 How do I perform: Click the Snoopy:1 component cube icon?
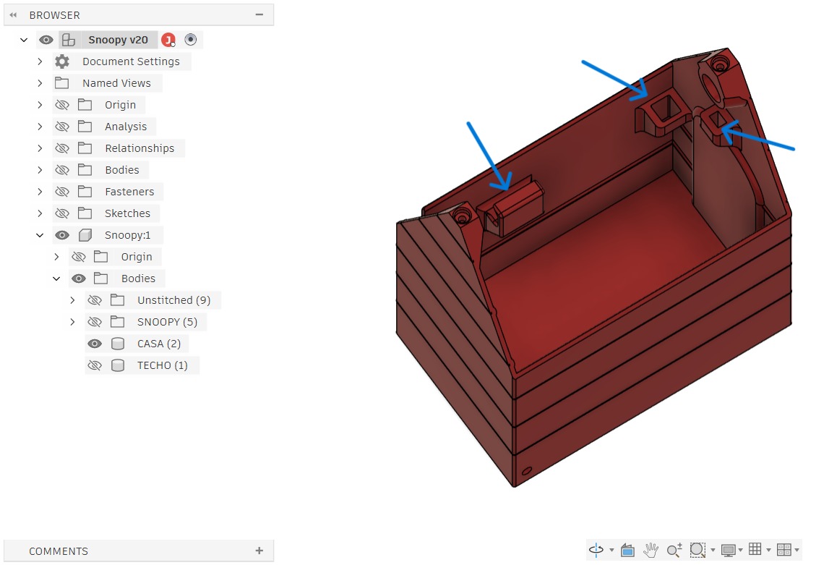(x=85, y=235)
